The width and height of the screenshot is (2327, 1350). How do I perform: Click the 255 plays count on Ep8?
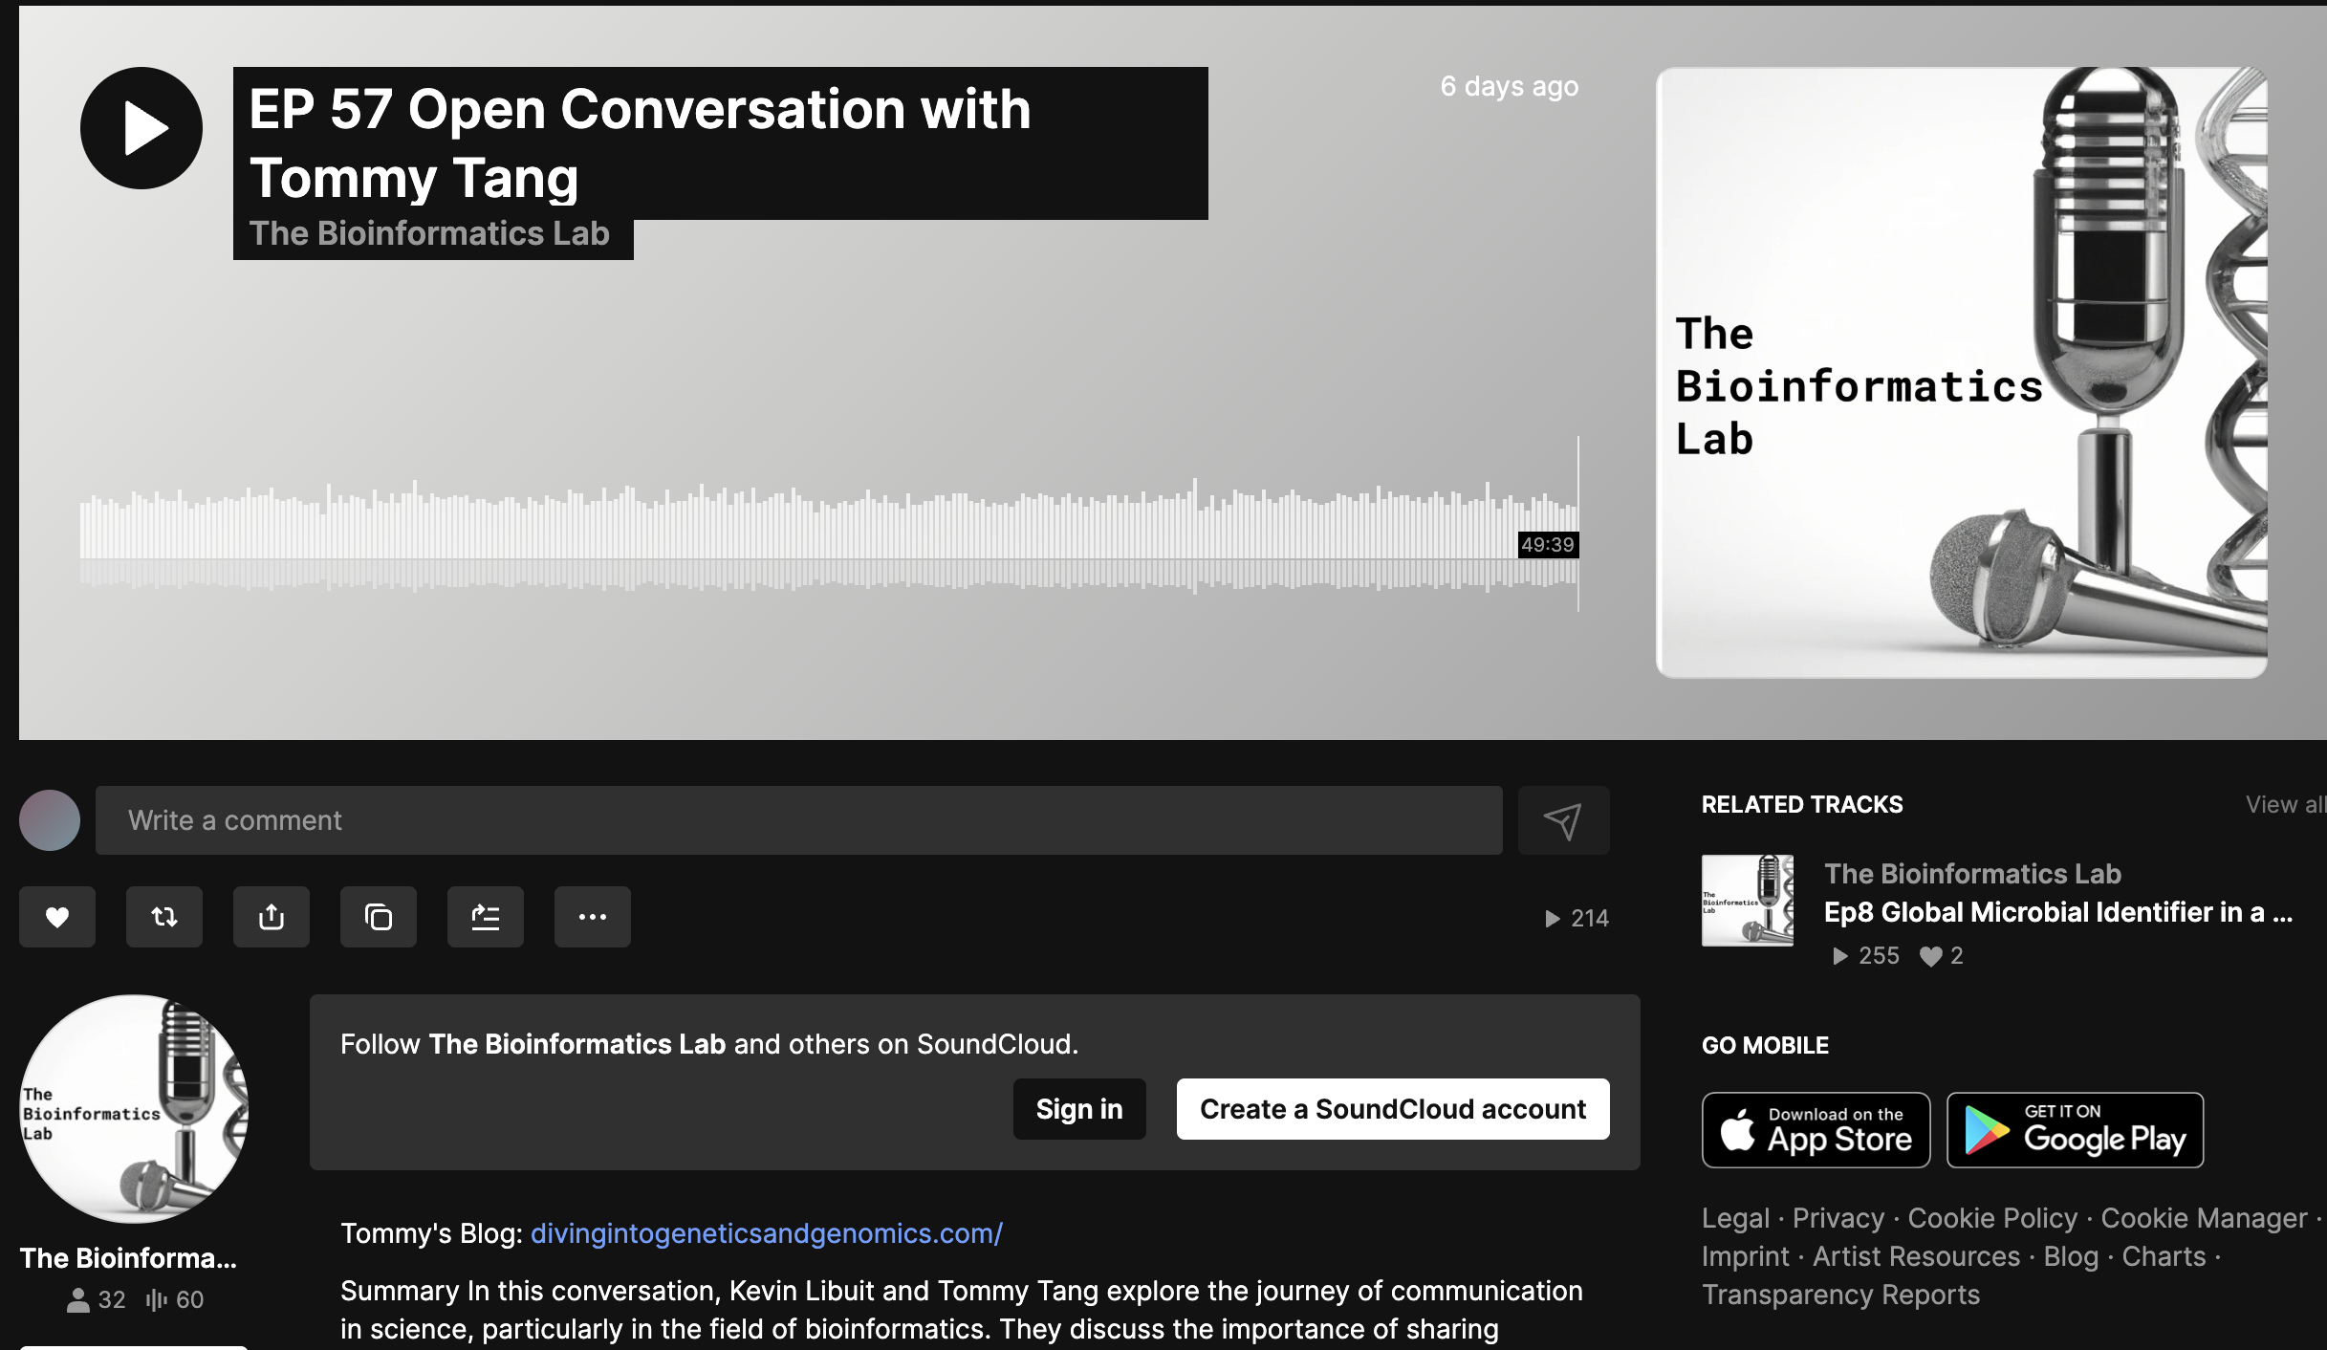point(1865,956)
